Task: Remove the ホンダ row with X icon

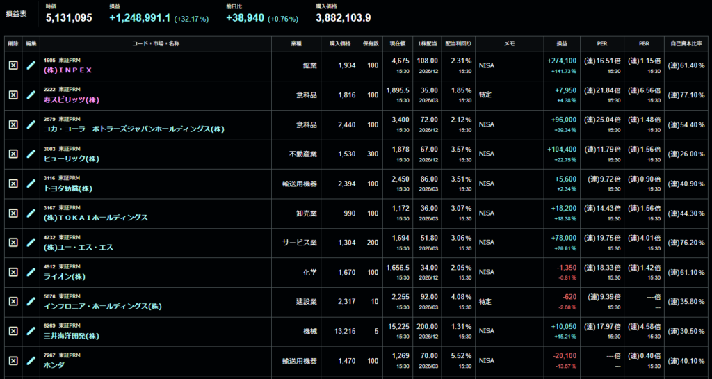Action: 13,360
